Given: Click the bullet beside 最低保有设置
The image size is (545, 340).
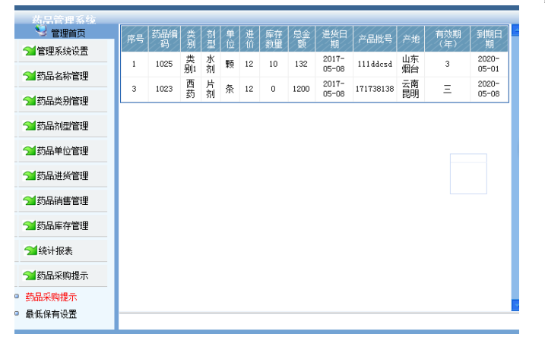Looking at the screenshot, I should (x=17, y=313).
